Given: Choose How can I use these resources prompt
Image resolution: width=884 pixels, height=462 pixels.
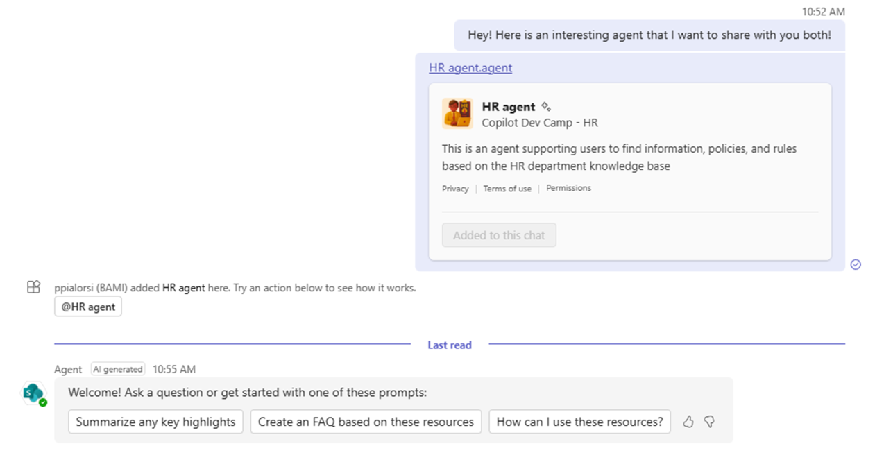Looking at the screenshot, I should 579,422.
